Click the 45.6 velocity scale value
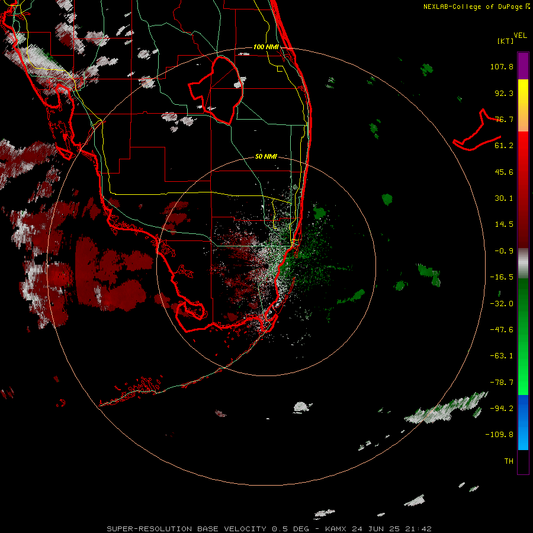The width and height of the screenshot is (533, 533). [x=504, y=172]
